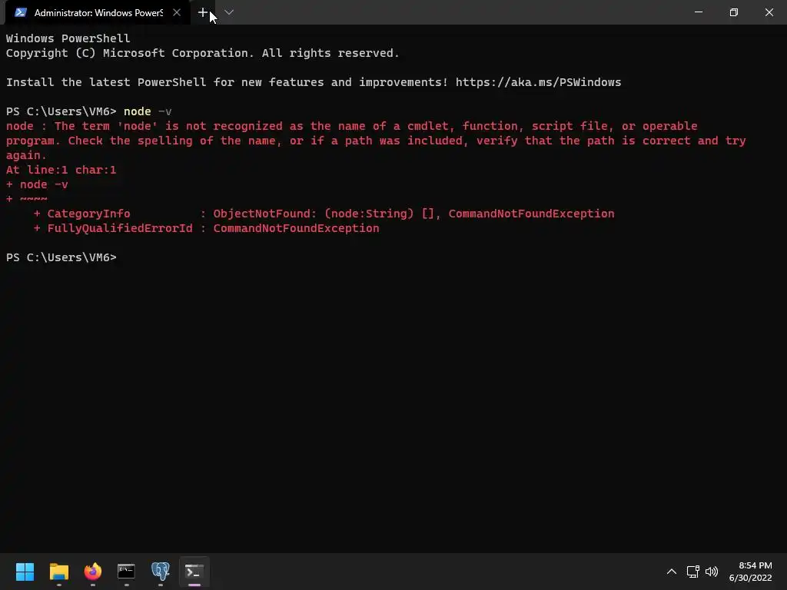This screenshot has width=787, height=590.
Task: Open a new tab with plus button
Action: 203,12
